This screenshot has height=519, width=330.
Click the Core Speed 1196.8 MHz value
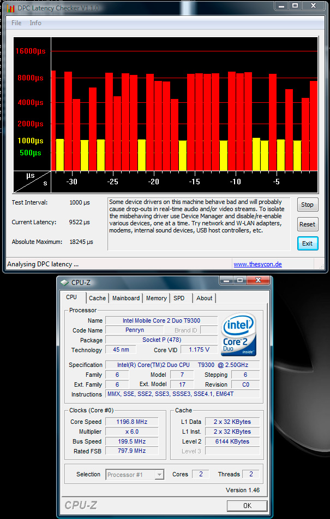point(131,422)
